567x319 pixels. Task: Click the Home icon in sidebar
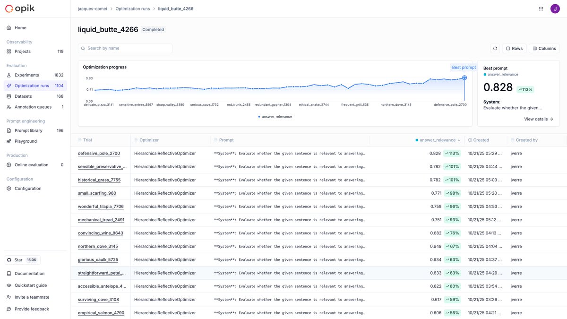click(9, 28)
